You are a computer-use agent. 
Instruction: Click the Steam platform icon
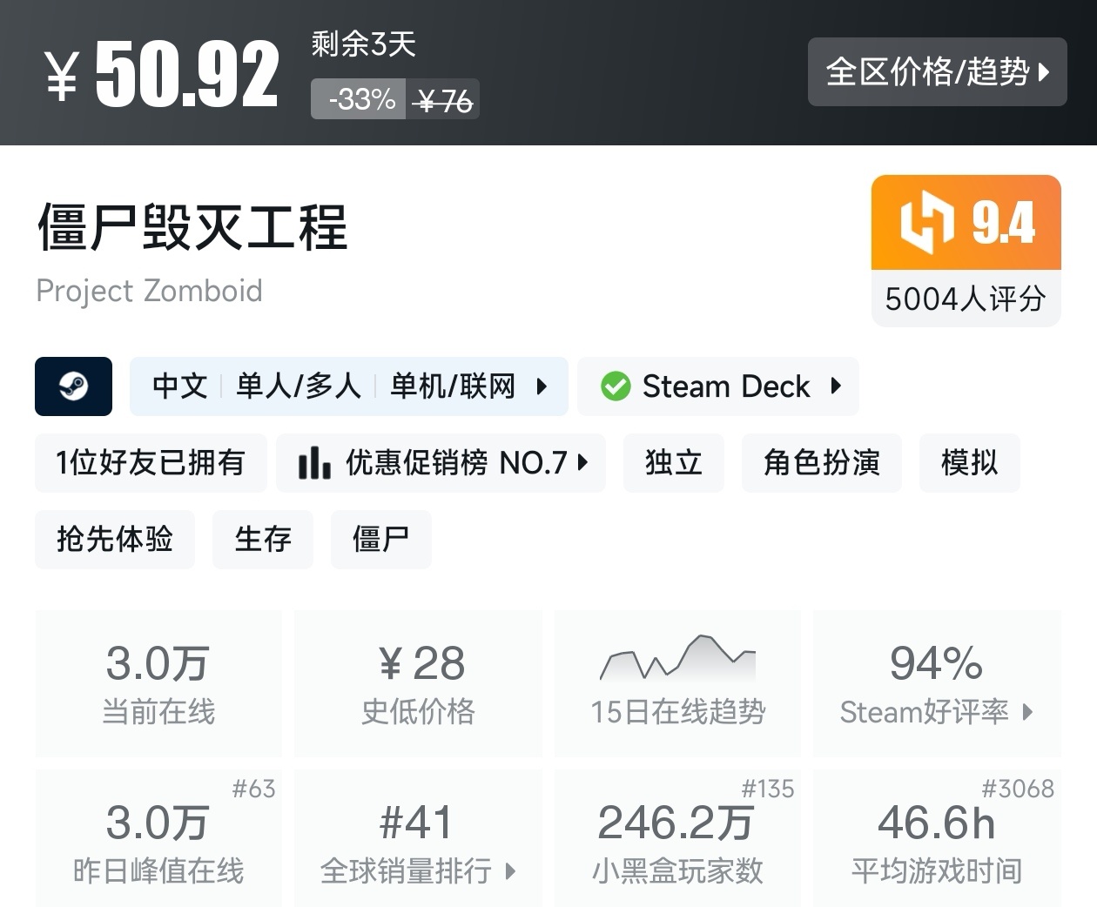pyautogui.click(x=73, y=386)
